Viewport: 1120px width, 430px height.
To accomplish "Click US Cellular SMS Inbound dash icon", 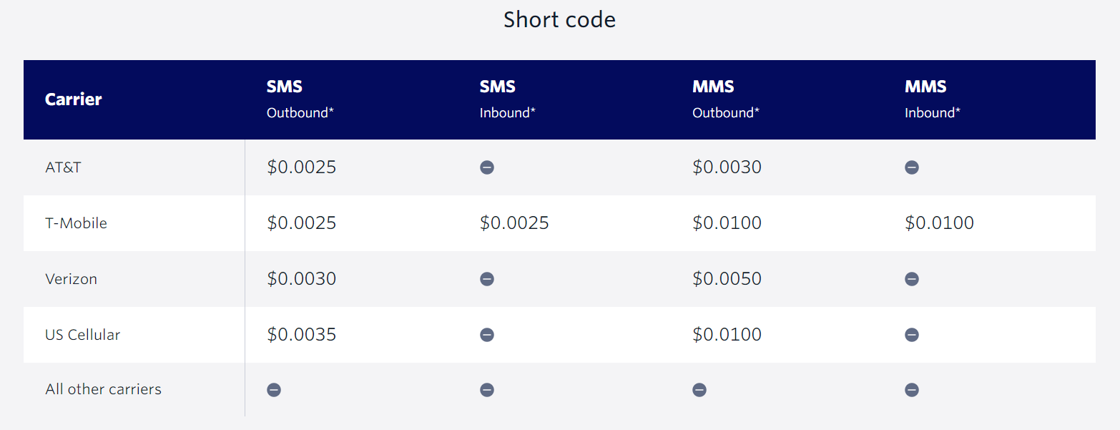I will click(x=487, y=335).
